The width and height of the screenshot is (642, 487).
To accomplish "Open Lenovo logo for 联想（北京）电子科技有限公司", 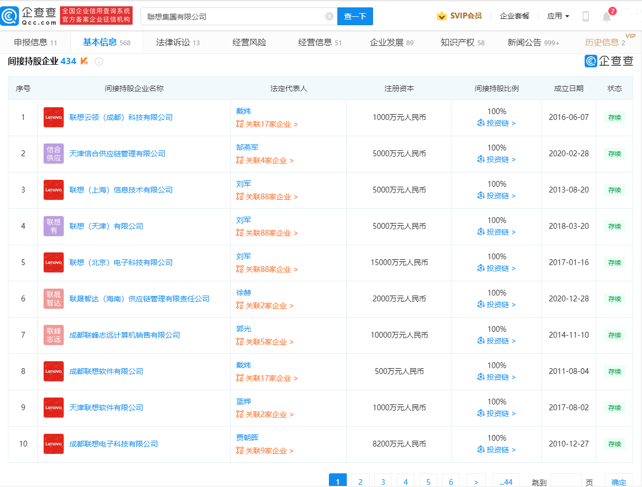I will pyautogui.click(x=54, y=262).
